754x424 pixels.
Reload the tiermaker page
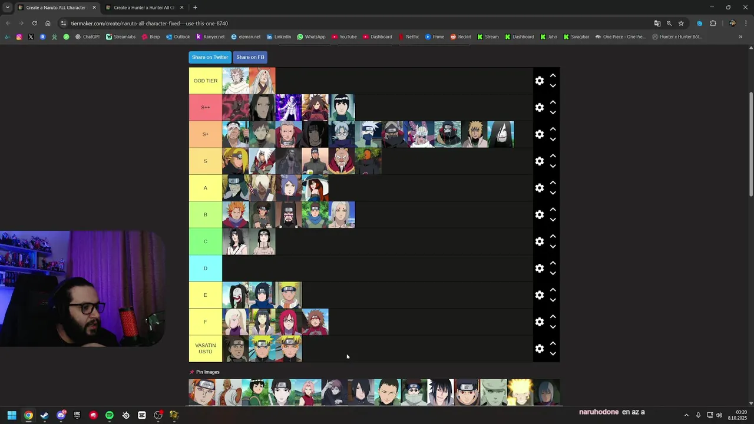click(x=34, y=24)
